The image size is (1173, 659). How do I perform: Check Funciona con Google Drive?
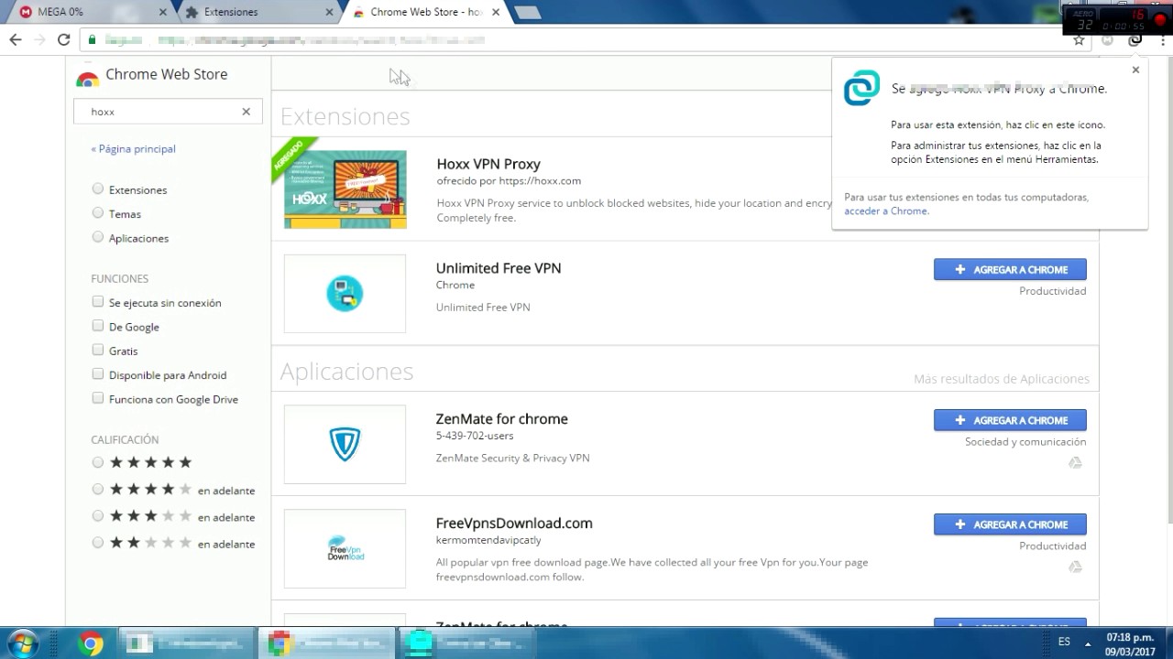[98, 399]
